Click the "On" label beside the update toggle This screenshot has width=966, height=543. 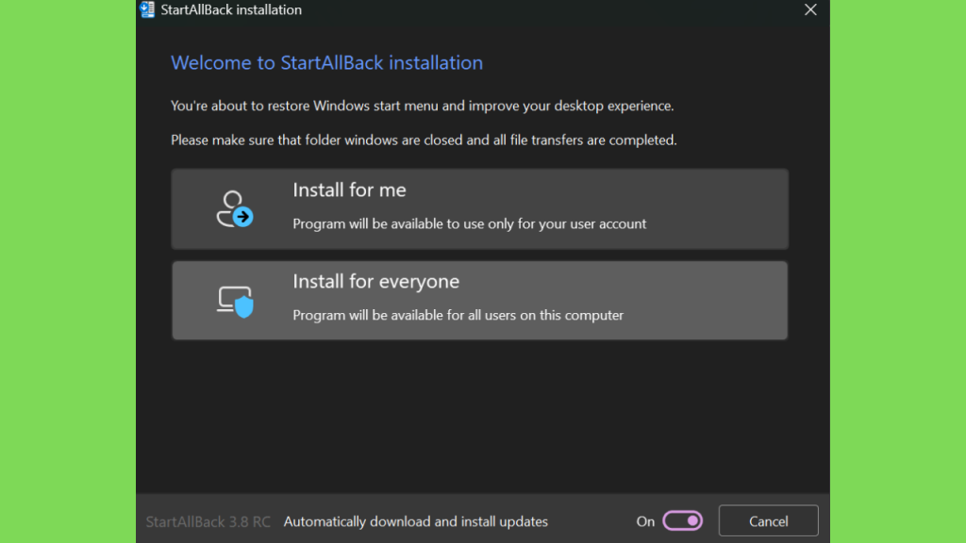645,521
